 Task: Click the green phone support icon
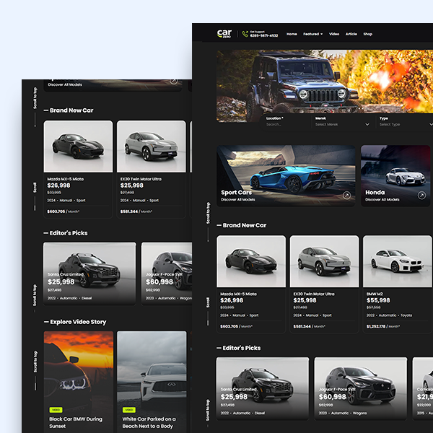pos(245,34)
